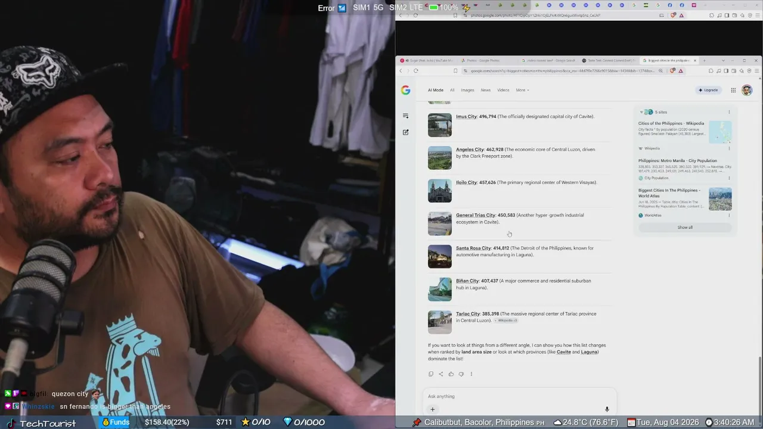The image size is (763, 429).
Task: Reload the Google search page
Action: 415,71
